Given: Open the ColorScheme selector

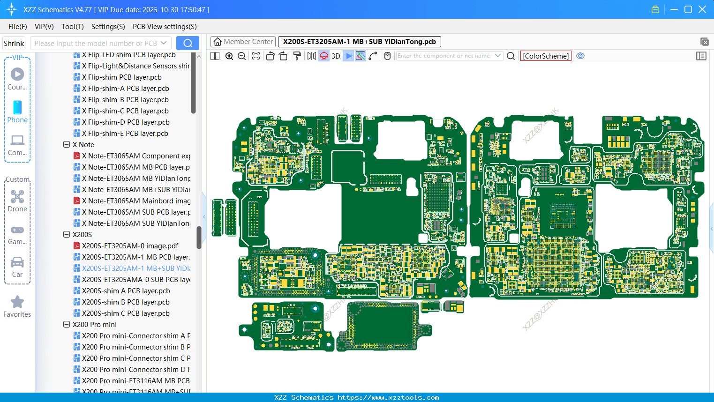Looking at the screenshot, I should 546,56.
